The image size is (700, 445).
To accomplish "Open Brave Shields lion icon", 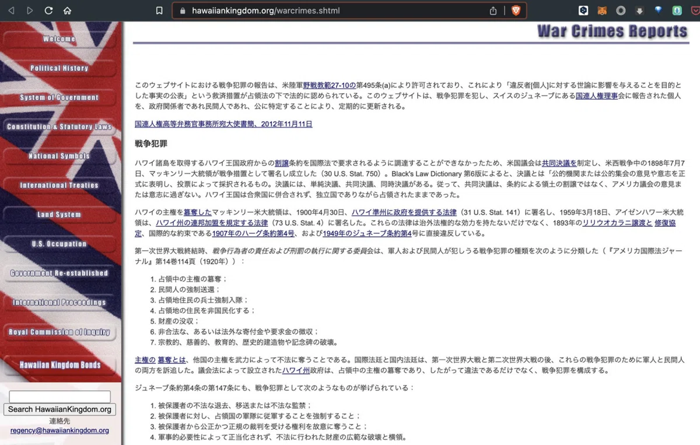I will click(x=516, y=10).
